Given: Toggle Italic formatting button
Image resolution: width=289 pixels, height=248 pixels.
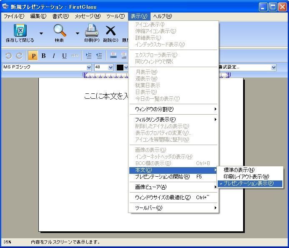Looking at the screenshot, I should [53, 56].
